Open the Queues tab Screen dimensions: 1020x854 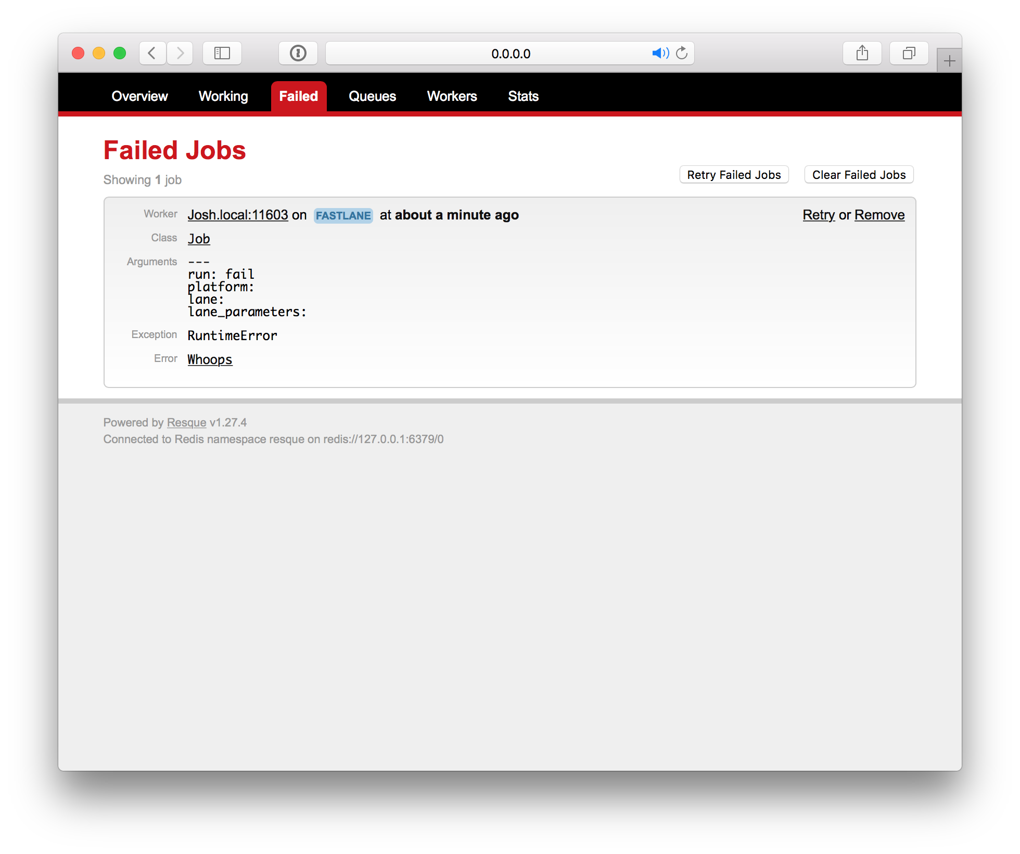point(372,96)
